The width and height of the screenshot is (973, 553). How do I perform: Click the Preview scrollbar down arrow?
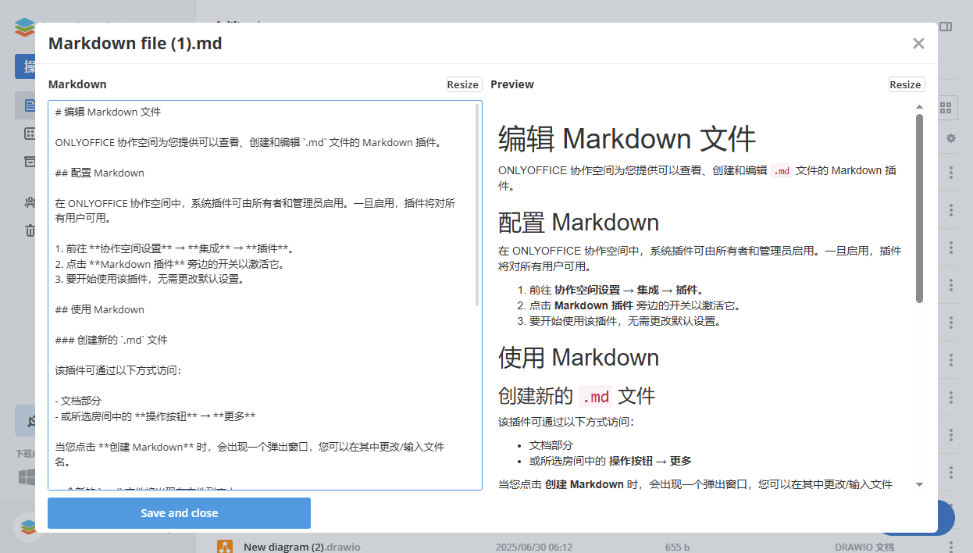919,484
